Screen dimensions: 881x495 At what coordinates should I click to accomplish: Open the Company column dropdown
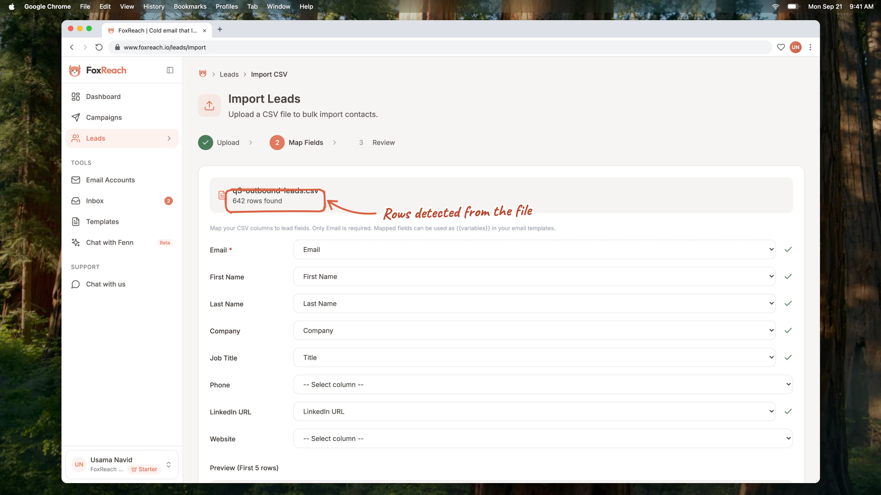(x=534, y=330)
